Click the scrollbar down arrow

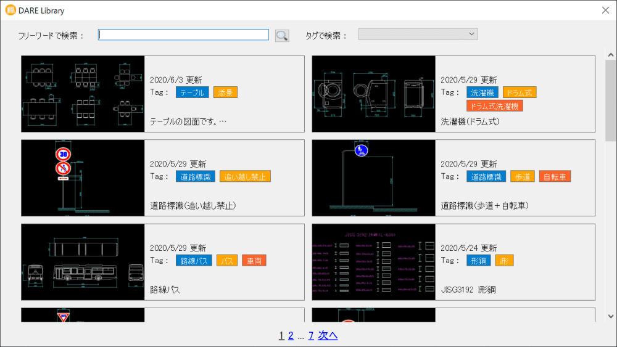[x=611, y=316]
